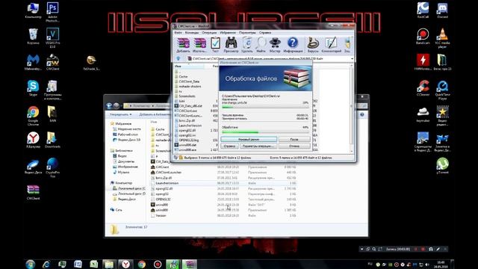Open the Упорядочить dropdown in Explorer
This screenshot has width=478, height=269.
[x=120, y=114]
